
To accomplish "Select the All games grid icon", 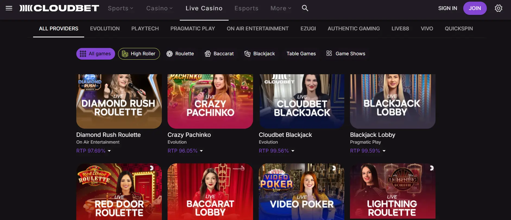I will (83, 54).
